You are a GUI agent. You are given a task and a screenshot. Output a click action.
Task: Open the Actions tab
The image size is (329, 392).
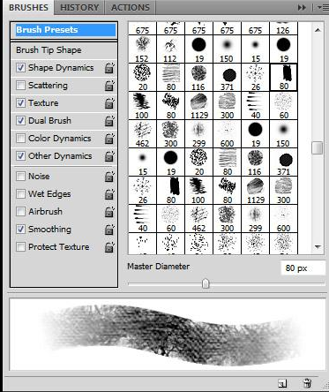[131, 7]
